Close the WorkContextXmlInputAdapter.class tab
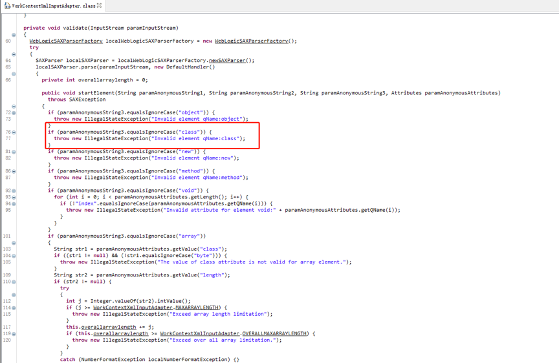559x363 pixels. pos(100,5)
